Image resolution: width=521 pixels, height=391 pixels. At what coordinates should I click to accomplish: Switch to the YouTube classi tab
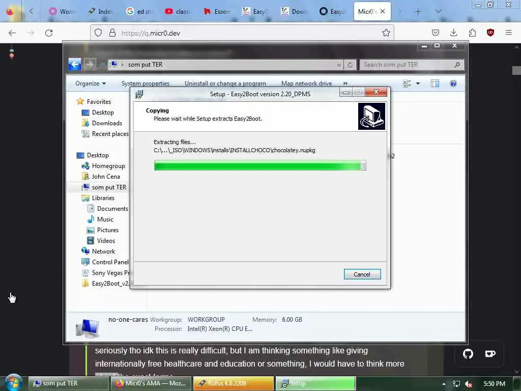pyautogui.click(x=178, y=12)
